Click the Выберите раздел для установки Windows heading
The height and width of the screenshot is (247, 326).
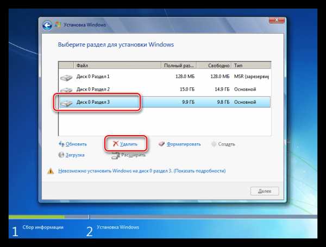coord(116,45)
